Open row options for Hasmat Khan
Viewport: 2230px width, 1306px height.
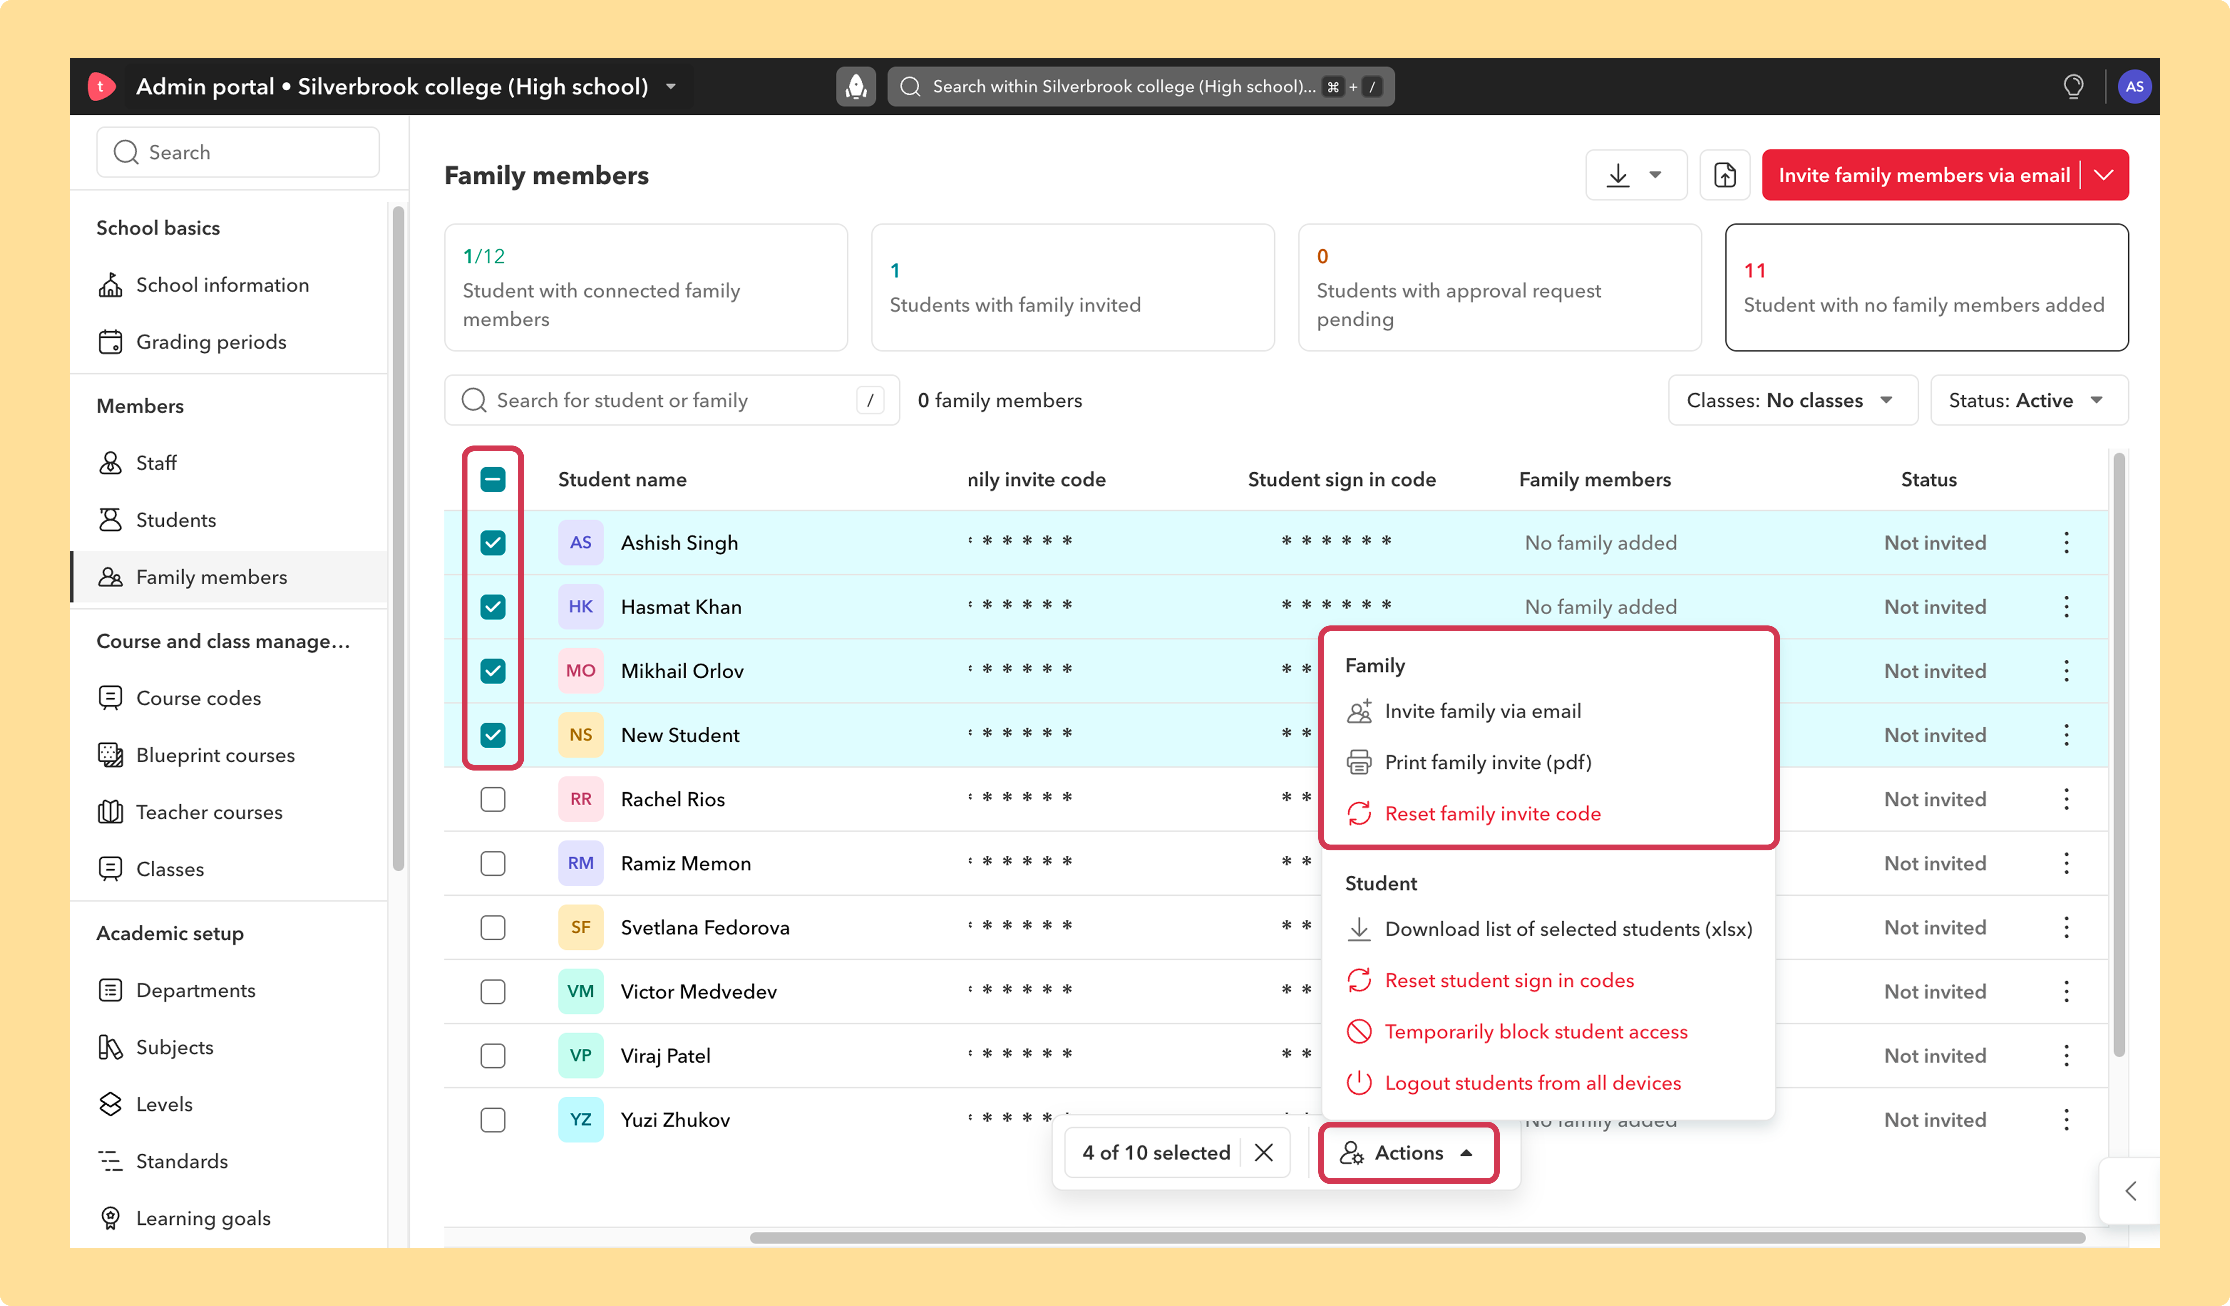(2066, 607)
